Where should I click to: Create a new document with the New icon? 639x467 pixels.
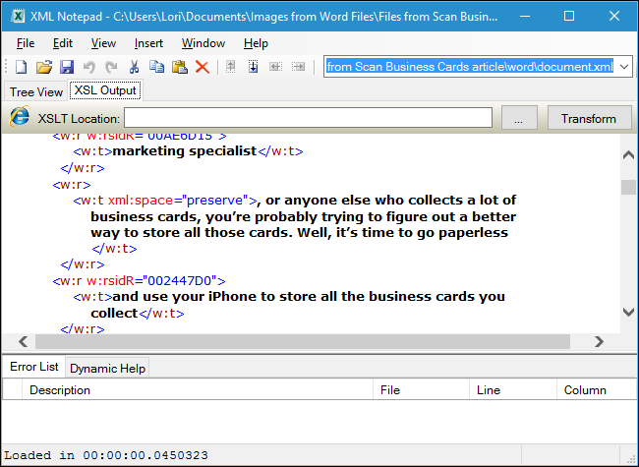[x=21, y=67]
